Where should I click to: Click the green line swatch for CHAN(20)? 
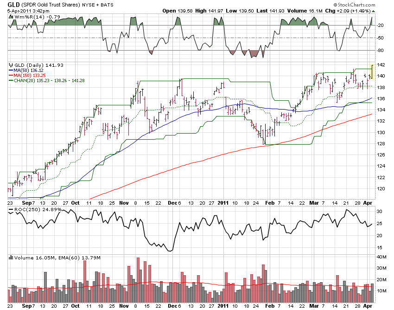(11, 81)
